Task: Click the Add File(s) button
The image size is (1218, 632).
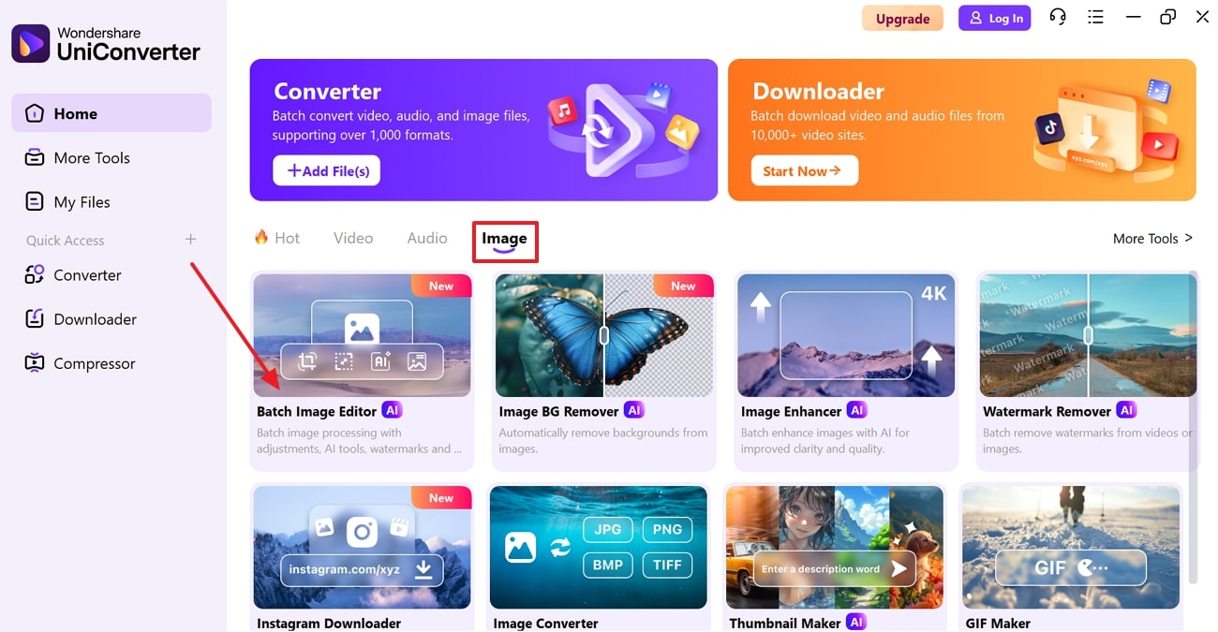Action: [327, 170]
